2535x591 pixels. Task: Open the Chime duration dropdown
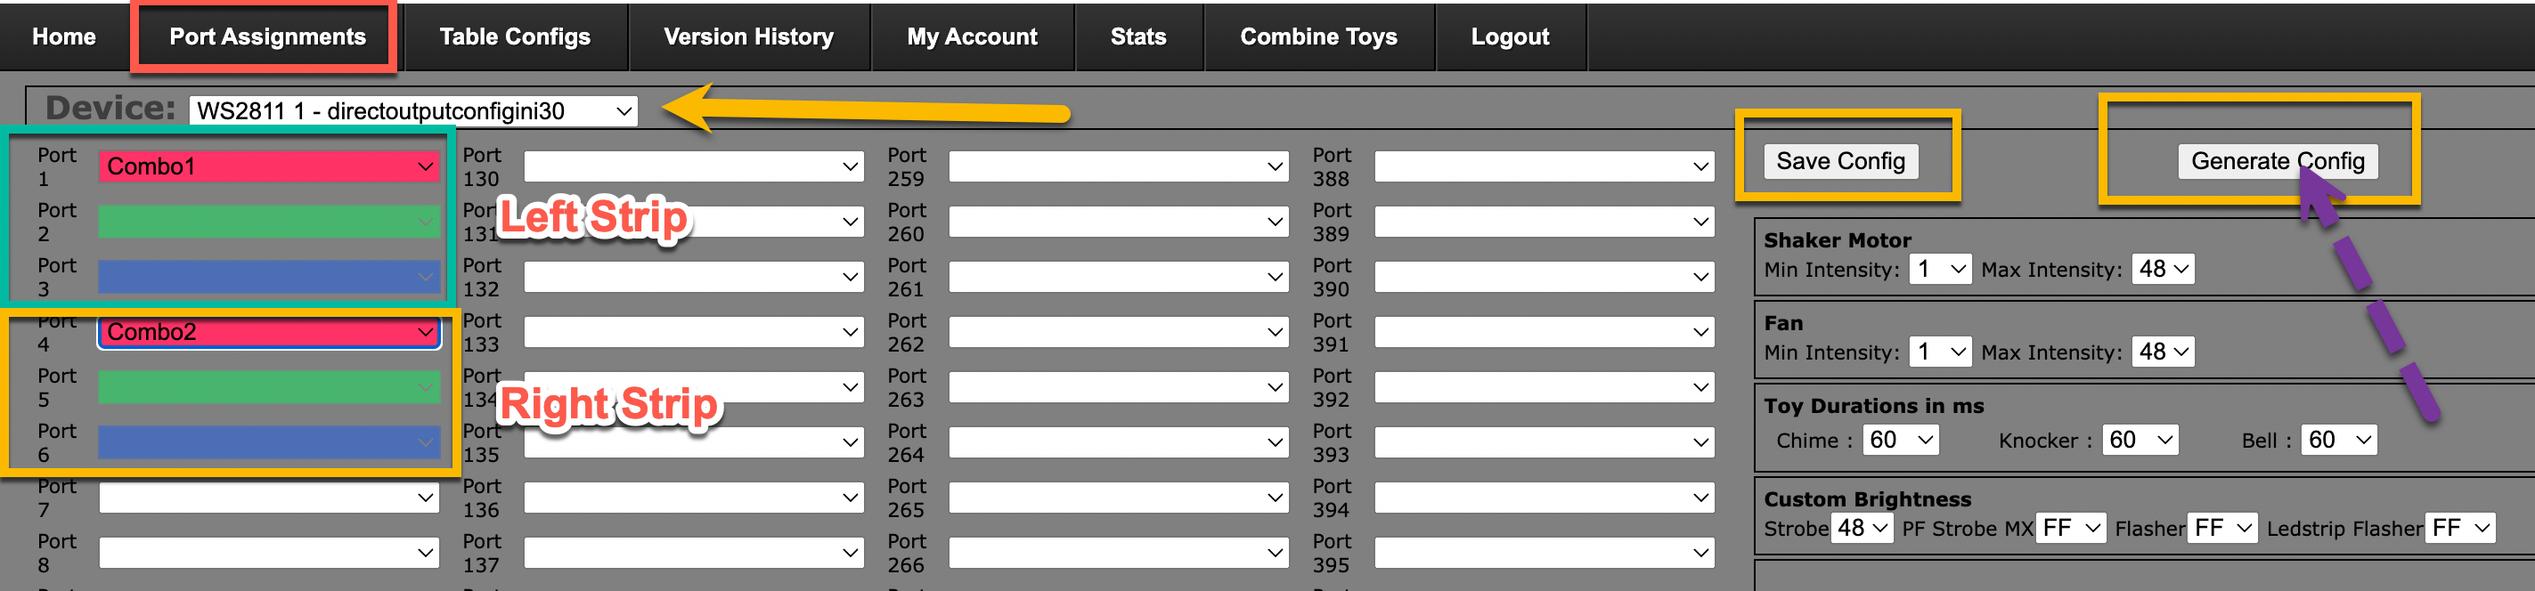(1901, 441)
